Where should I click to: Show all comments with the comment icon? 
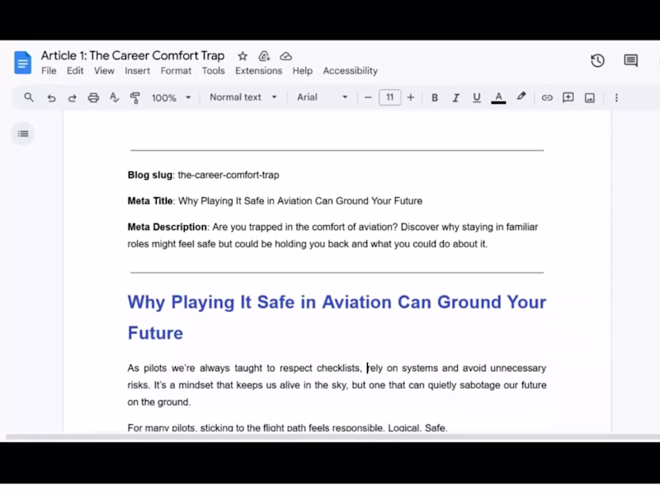click(x=630, y=60)
